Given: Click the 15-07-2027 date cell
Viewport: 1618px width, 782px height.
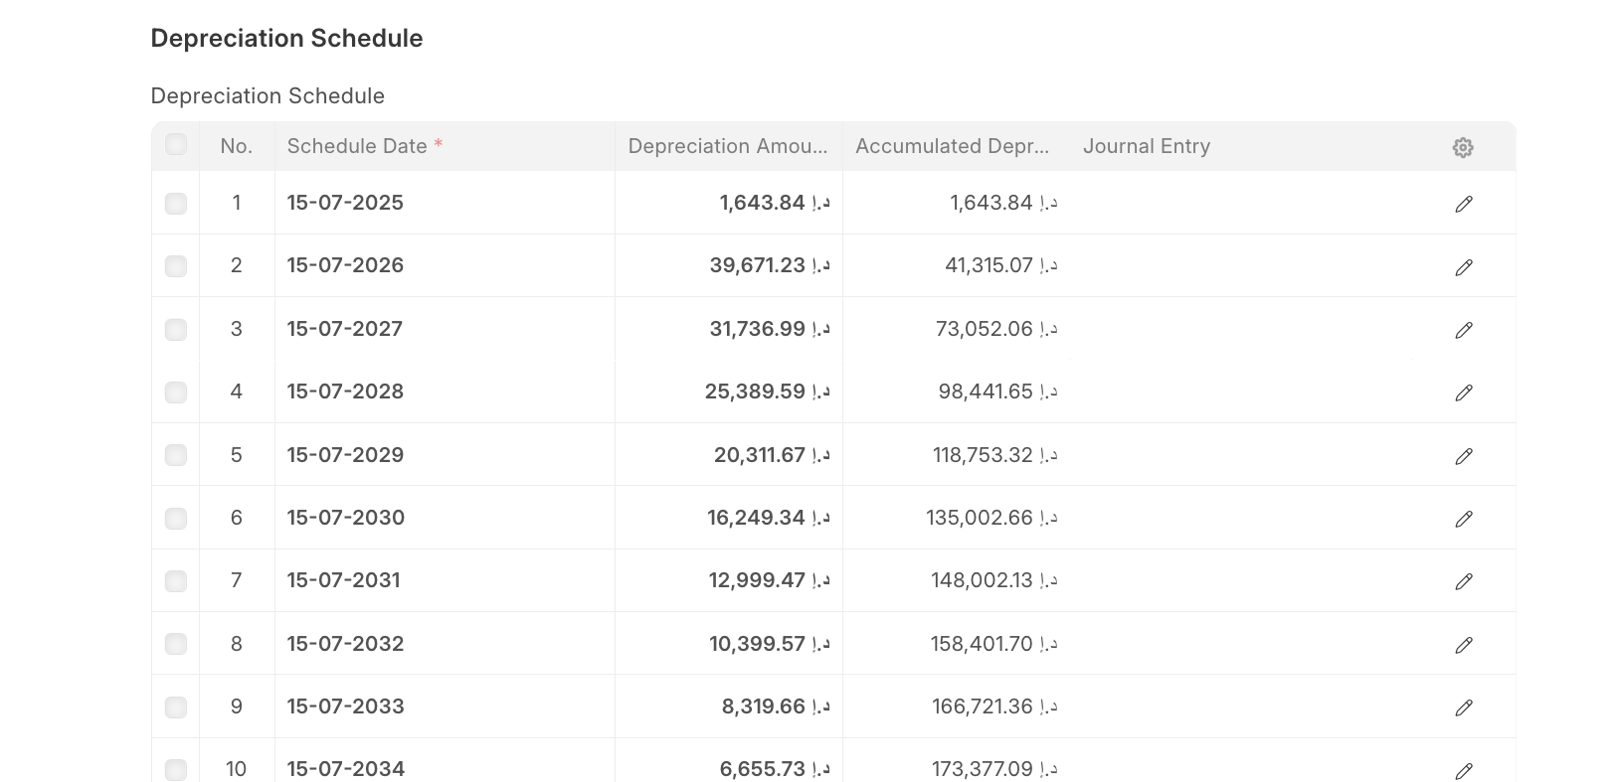Looking at the screenshot, I should click(x=445, y=329).
